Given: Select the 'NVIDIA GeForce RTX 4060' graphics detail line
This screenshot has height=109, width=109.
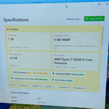Looking at the screenshot, I should point(75,47).
